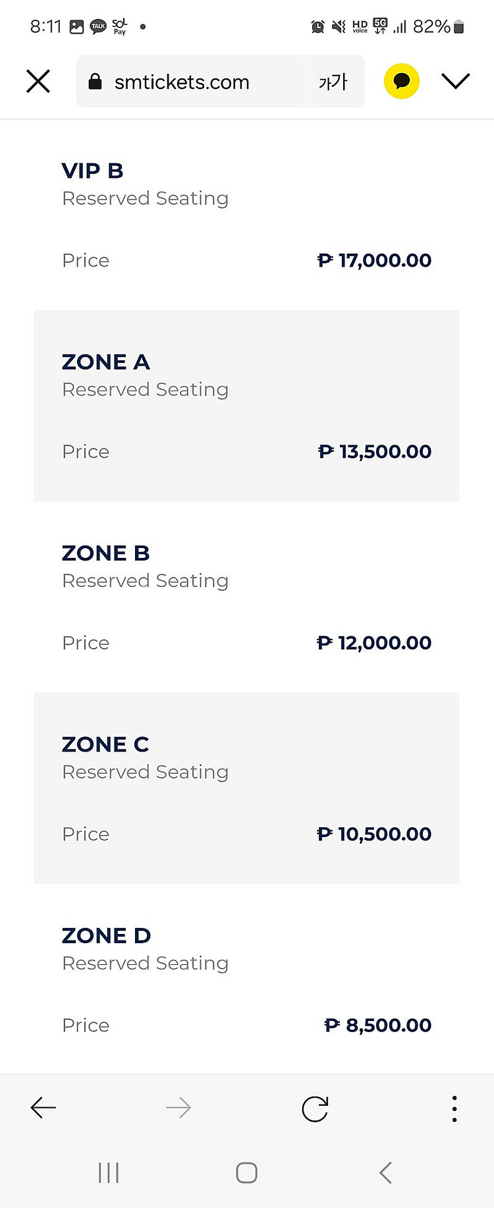Tap the lock icon beside smtickets.com
The height and width of the screenshot is (1208, 494).
pyautogui.click(x=96, y=82)
